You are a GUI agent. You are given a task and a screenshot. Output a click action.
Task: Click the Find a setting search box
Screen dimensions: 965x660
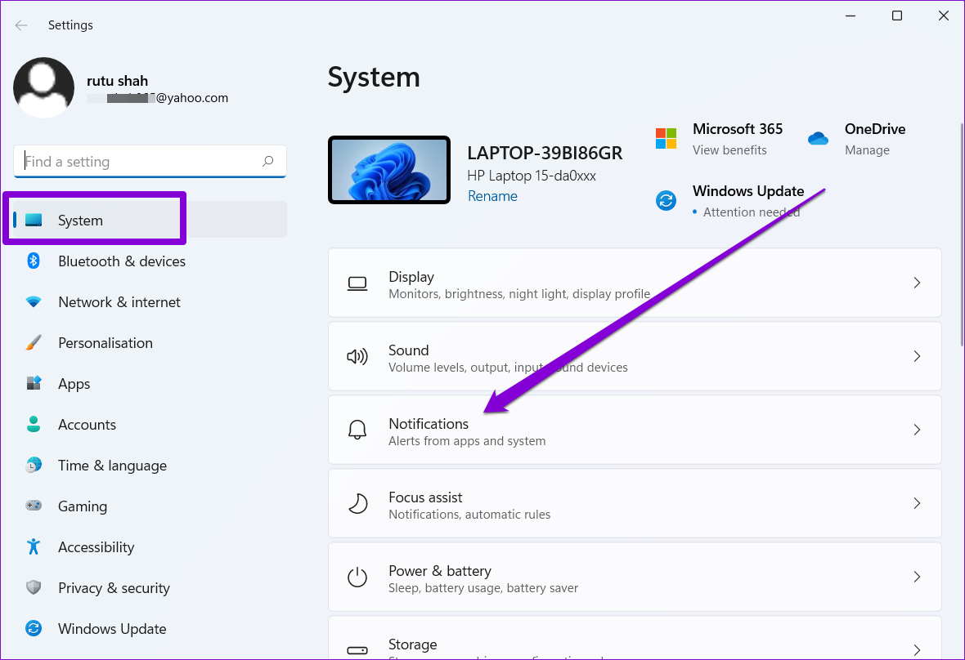point(150,162)
